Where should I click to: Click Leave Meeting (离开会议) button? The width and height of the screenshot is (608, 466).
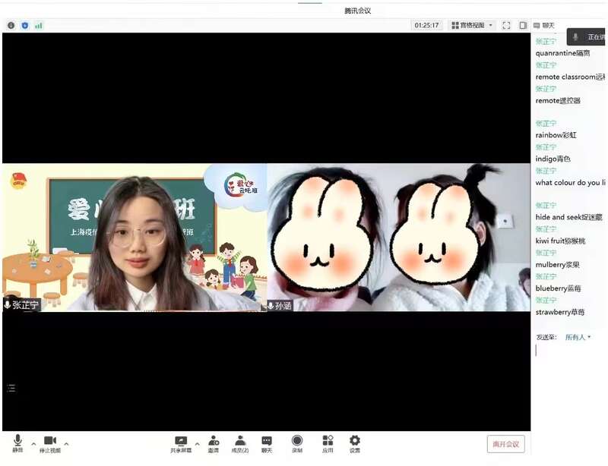505,444
